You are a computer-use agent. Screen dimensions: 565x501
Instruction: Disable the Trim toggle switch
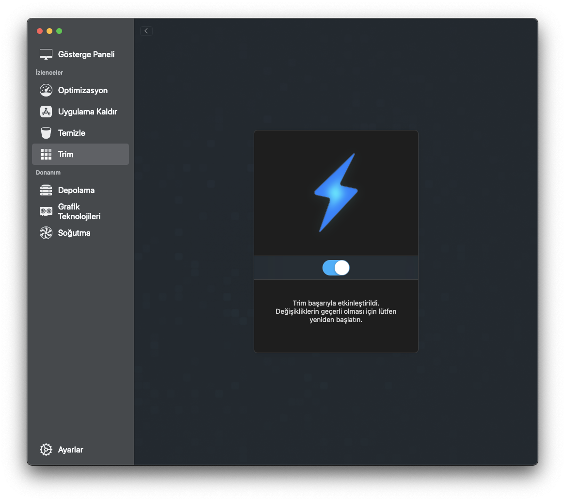coord(336,268)
